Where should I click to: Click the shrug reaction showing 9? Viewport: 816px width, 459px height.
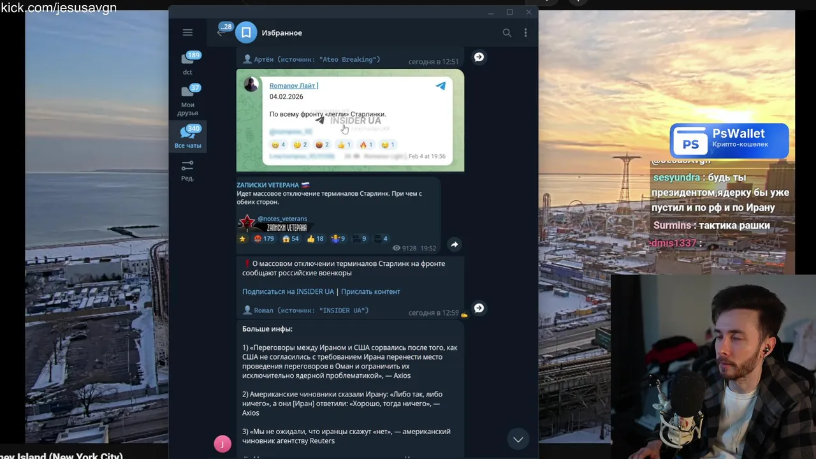tap(338, 238)
